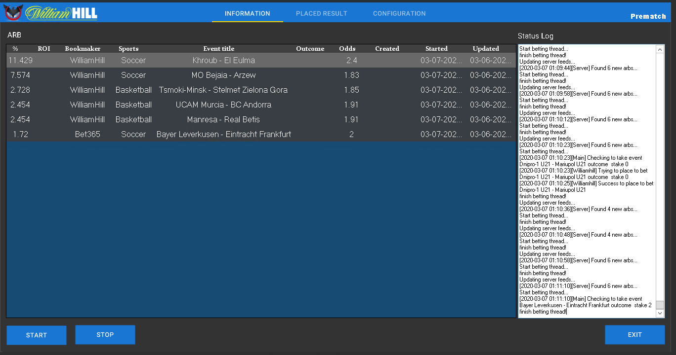Click the Started date in the Khroub row
Viewport: 676px width, 355px height.
click(x=442, y=61)
